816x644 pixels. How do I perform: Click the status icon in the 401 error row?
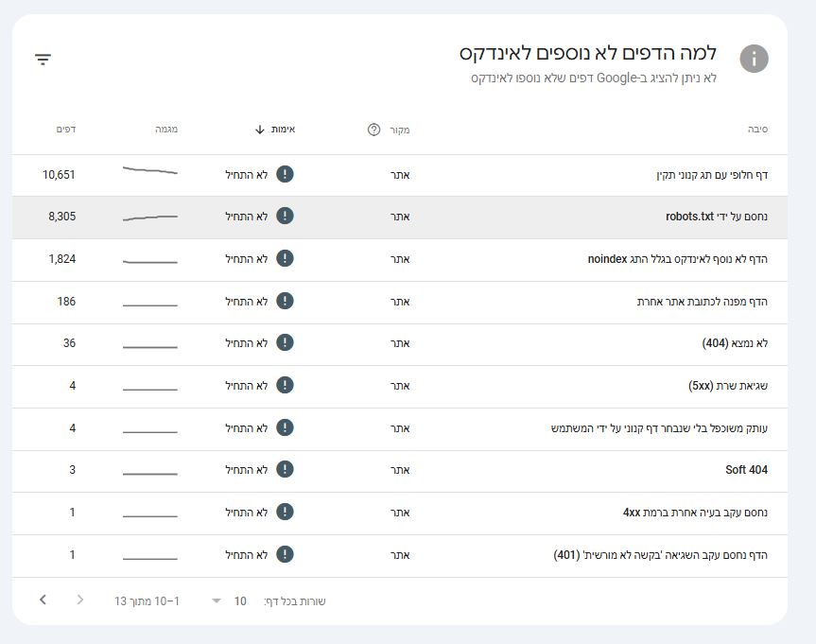click(286, 554)
